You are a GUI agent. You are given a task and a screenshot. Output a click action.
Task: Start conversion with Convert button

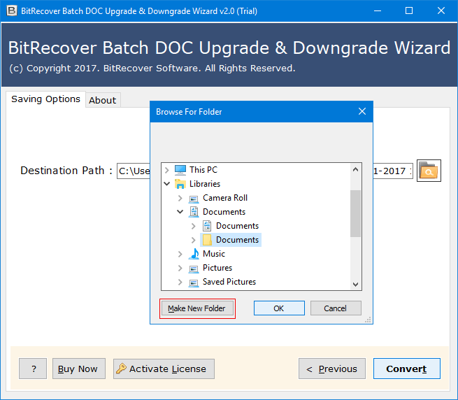pyautogui.click(x=406, y=369)
